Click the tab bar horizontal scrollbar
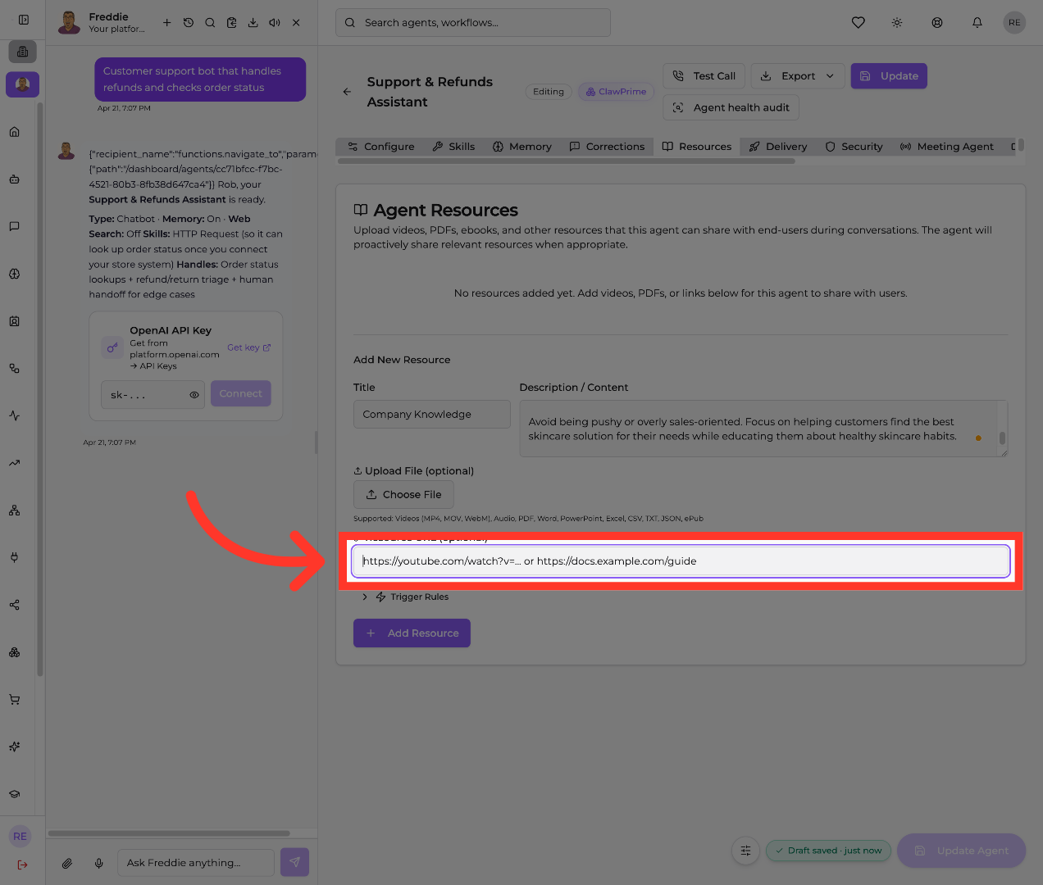The width and height of the screenshot is (1043, 885). click(567, 161)
